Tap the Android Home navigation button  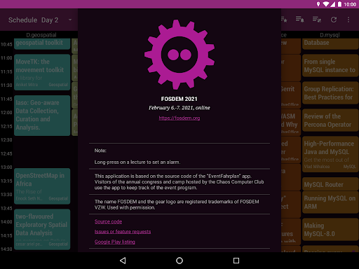179,261
